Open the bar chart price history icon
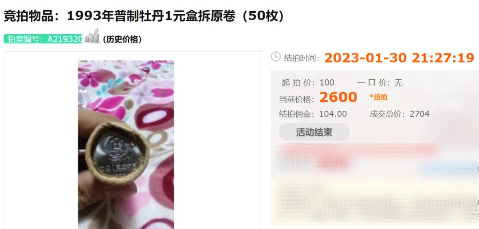This screenshot has height=229, width=479. click(92, 36)
